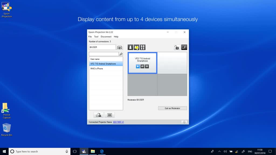Open the Action Center notifications icon
This screenshot has width=276, height=155.
point(270,152)
